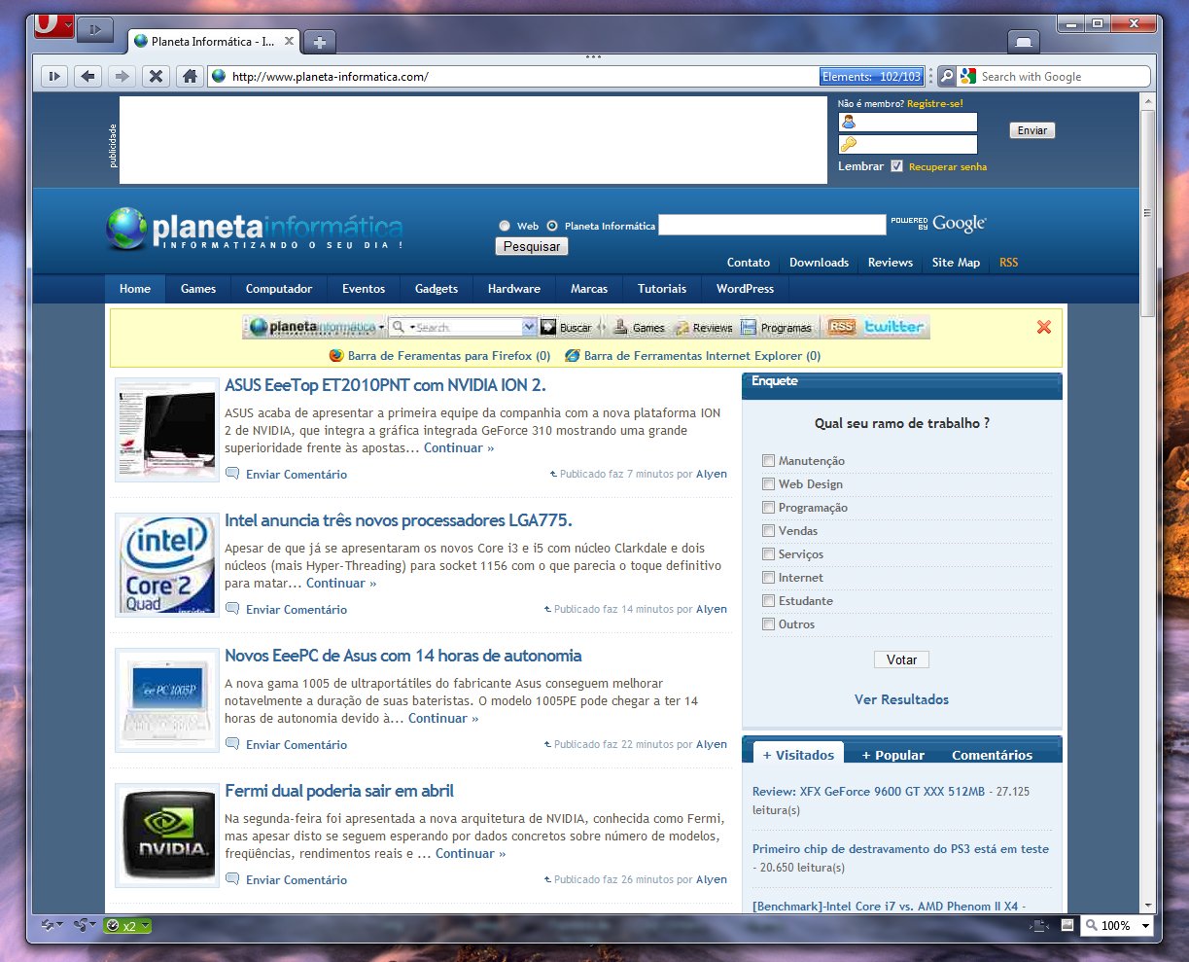Click the Fast Forward toolbar button
The height and width of the screenshot is (962, 1189).
[x=53, y=76]
